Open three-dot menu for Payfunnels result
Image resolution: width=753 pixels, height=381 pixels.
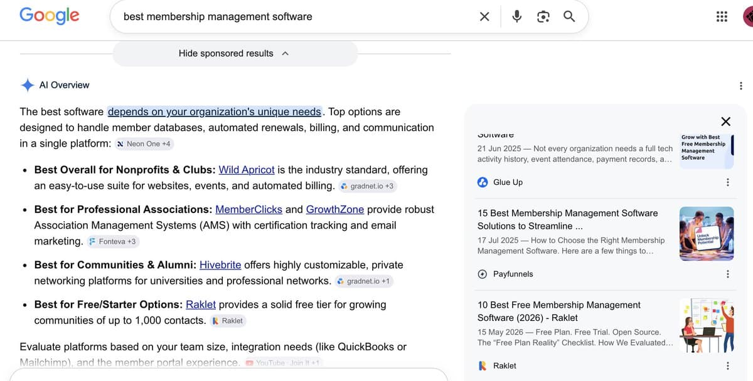pos(728,274)
